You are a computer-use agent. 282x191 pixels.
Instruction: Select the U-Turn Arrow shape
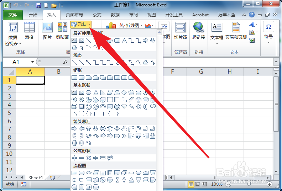coord(139,128)
